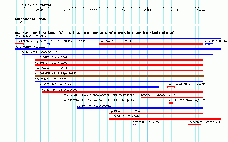Select the nsv577690 (Cooper2011) loss bar

(119, 71)
